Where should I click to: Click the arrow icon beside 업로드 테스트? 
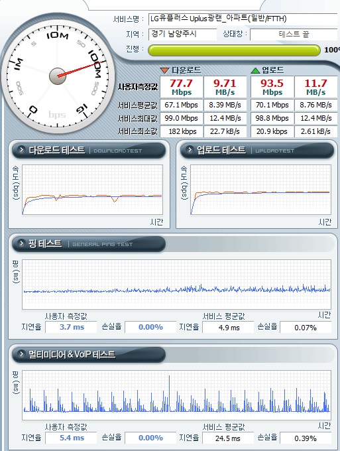point(190,150)
